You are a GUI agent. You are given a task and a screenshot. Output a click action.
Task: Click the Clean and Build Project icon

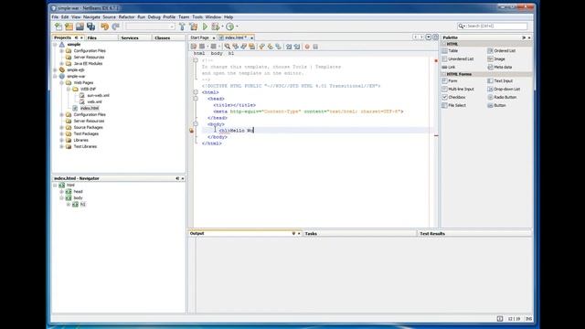pyautogui.click(x=193, y=27)
